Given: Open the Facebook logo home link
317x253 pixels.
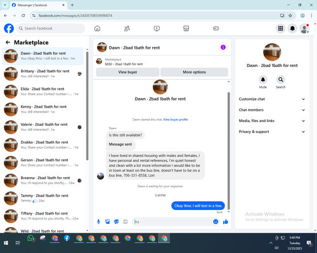Looking at the screenshot, I should pyautogui.click(x=9, y=28).
